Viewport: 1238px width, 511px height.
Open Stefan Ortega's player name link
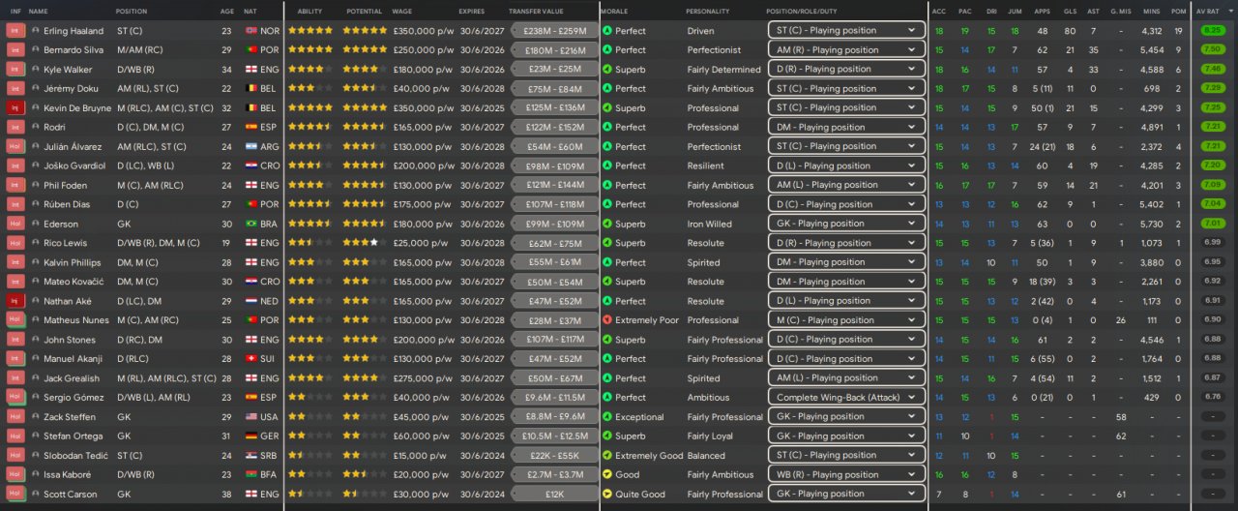73,436
